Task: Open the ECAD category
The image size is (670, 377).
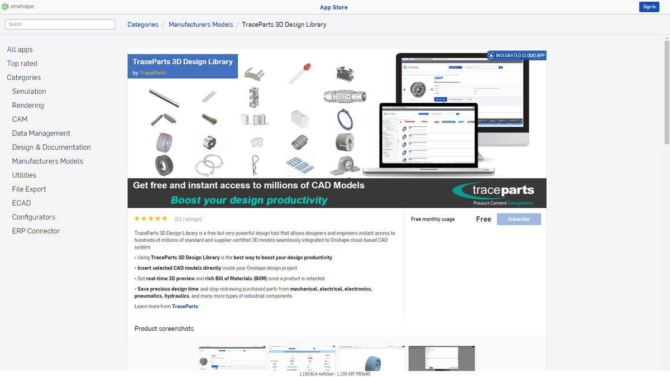Action: point(21,203)
